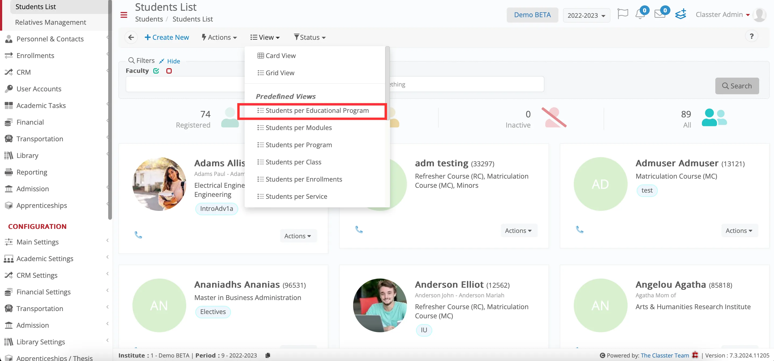Toggle the hamburger sidebar menu icon
Image resolution: width=774 pixels, height=361 pixels.
[124, 15]
